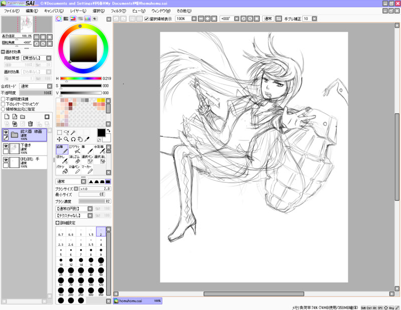Select the 選択消し (selection eraser) tool
The image size is (401, 310).
pyautogui.click(x=99, y=160)
